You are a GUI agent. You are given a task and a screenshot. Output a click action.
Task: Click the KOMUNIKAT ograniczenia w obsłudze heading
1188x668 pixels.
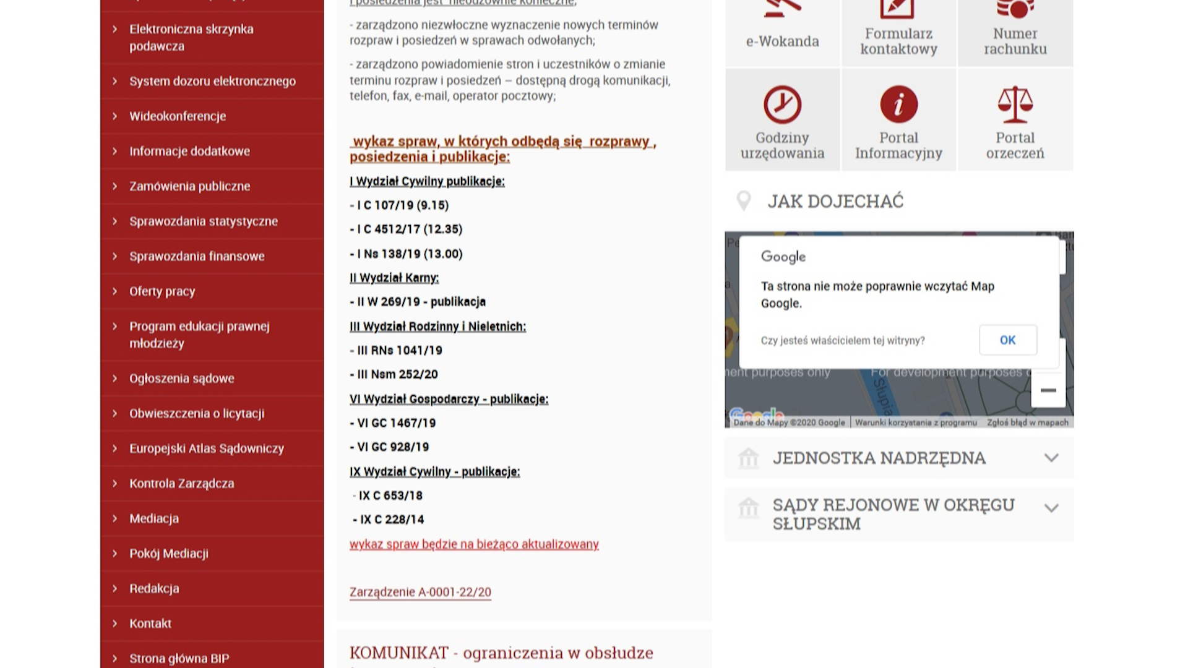[501, 653]
